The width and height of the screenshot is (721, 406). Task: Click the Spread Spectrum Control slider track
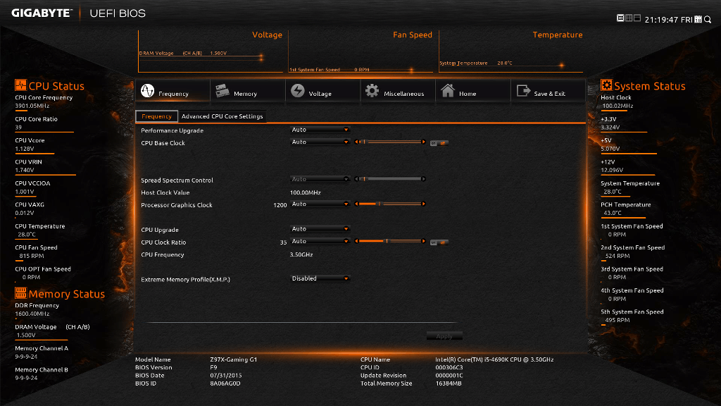point(390,178)
